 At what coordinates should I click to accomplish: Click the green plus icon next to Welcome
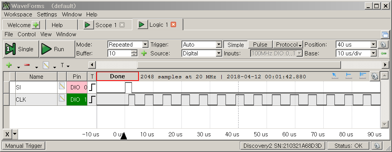tap(36, 25)
